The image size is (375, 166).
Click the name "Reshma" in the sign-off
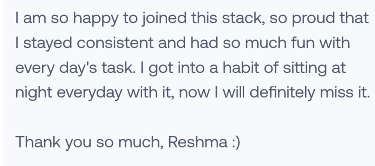coord(197,142)
